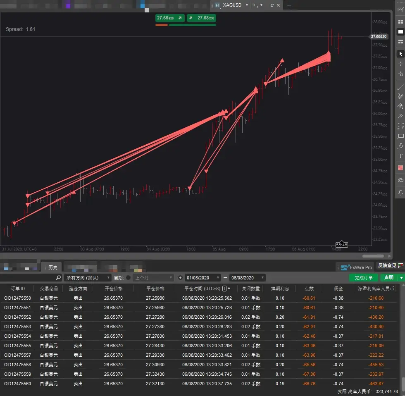Expand the start date 01/08/2020 picker
This screenshot has width=405, height=396.
(218, 278)
